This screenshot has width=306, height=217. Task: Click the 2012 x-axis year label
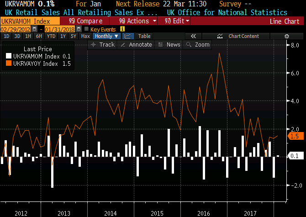pyautogui.click(x=21, y=213)
